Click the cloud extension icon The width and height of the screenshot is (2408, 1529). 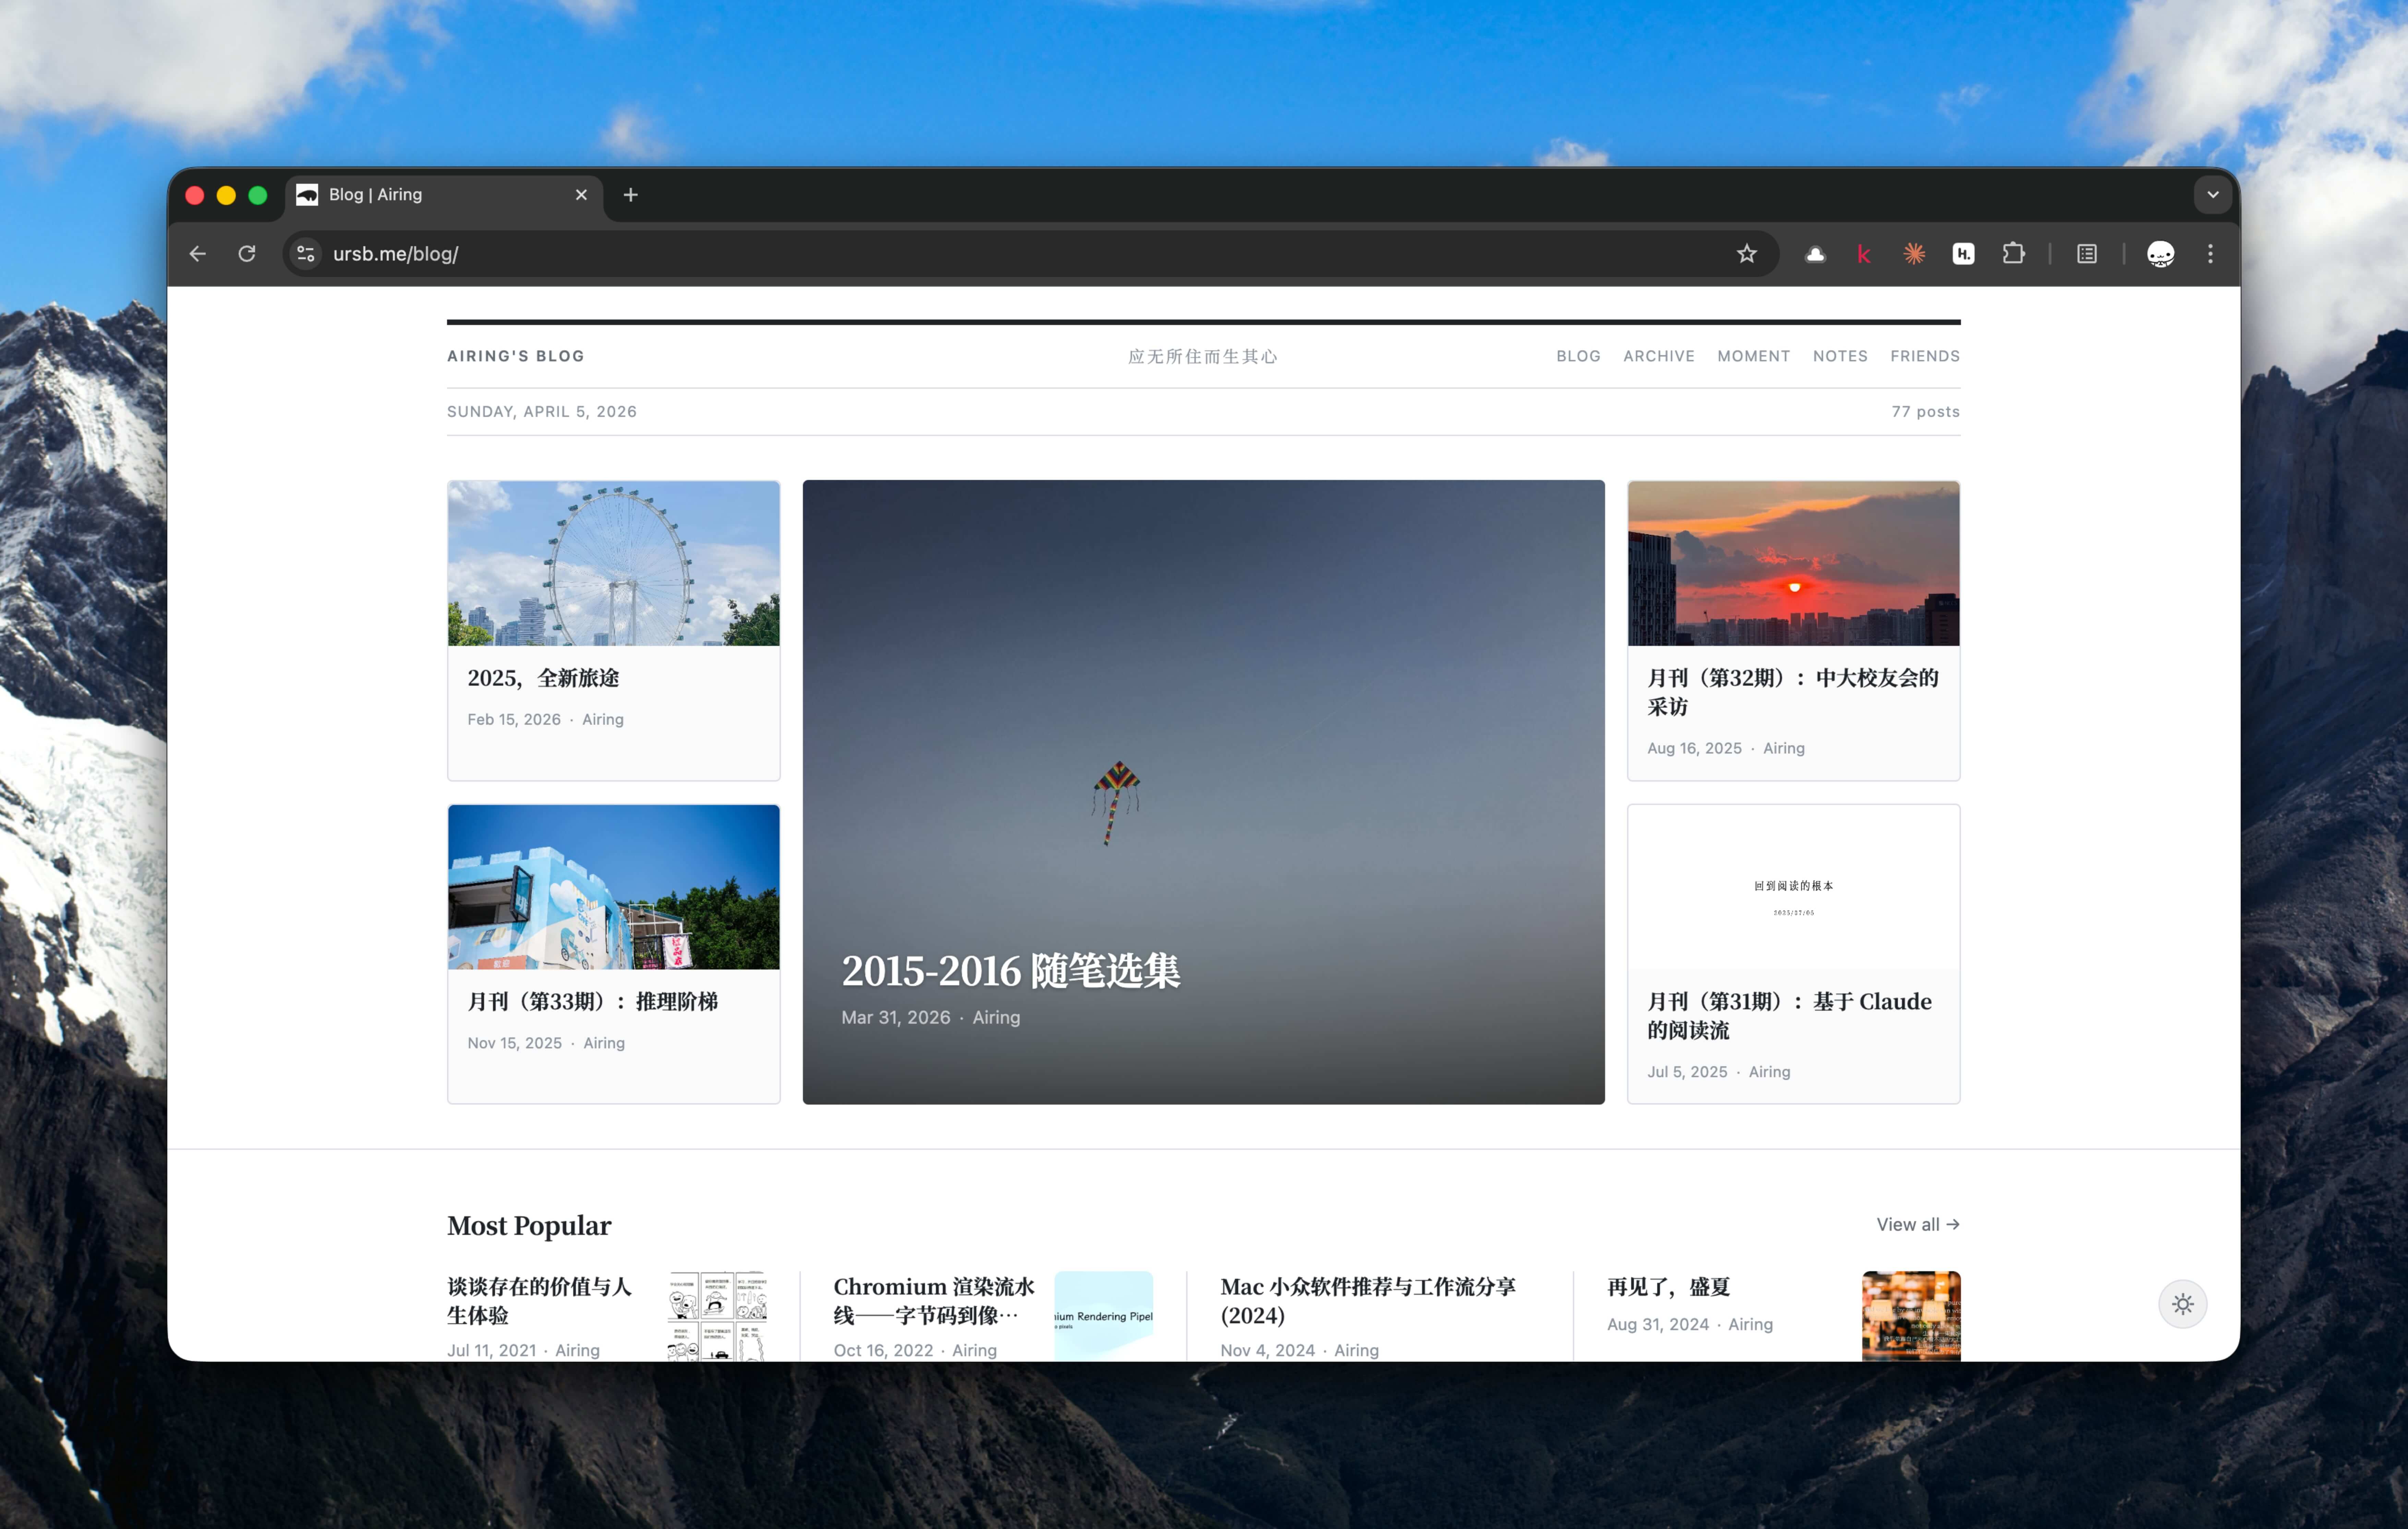[x=1815, y=254]
